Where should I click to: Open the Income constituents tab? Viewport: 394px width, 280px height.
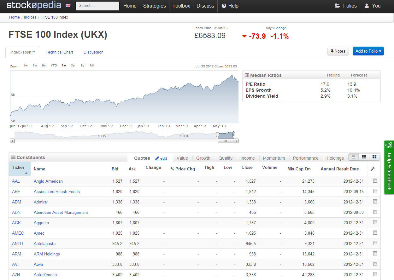click(x=248, y=158)
